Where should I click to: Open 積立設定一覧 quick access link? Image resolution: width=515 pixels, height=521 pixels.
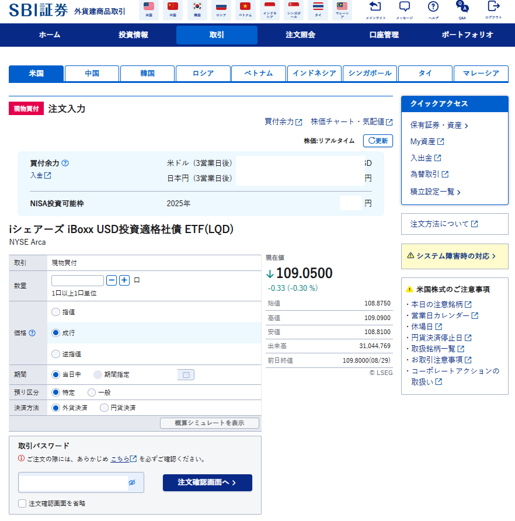click(x=435, y=192)
